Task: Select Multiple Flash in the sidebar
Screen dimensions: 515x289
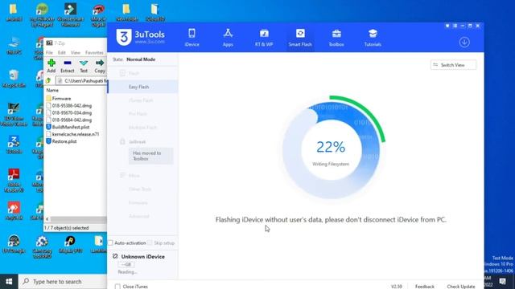Action: tap(143, 127)
